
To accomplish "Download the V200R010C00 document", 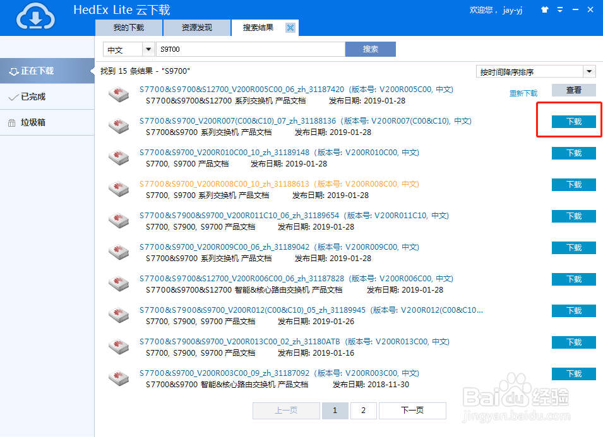I will [x=574, y=153].
